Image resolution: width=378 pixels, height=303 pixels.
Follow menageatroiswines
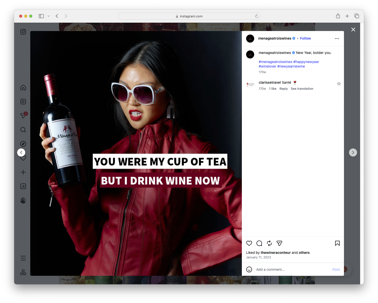[305, 38]
